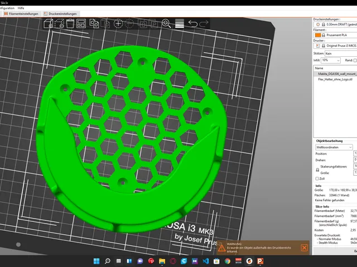This screenshot has width=357, height=267.
Task: Click the 'Keine Fehler gefunden' text
Action: tap(330, 200)
